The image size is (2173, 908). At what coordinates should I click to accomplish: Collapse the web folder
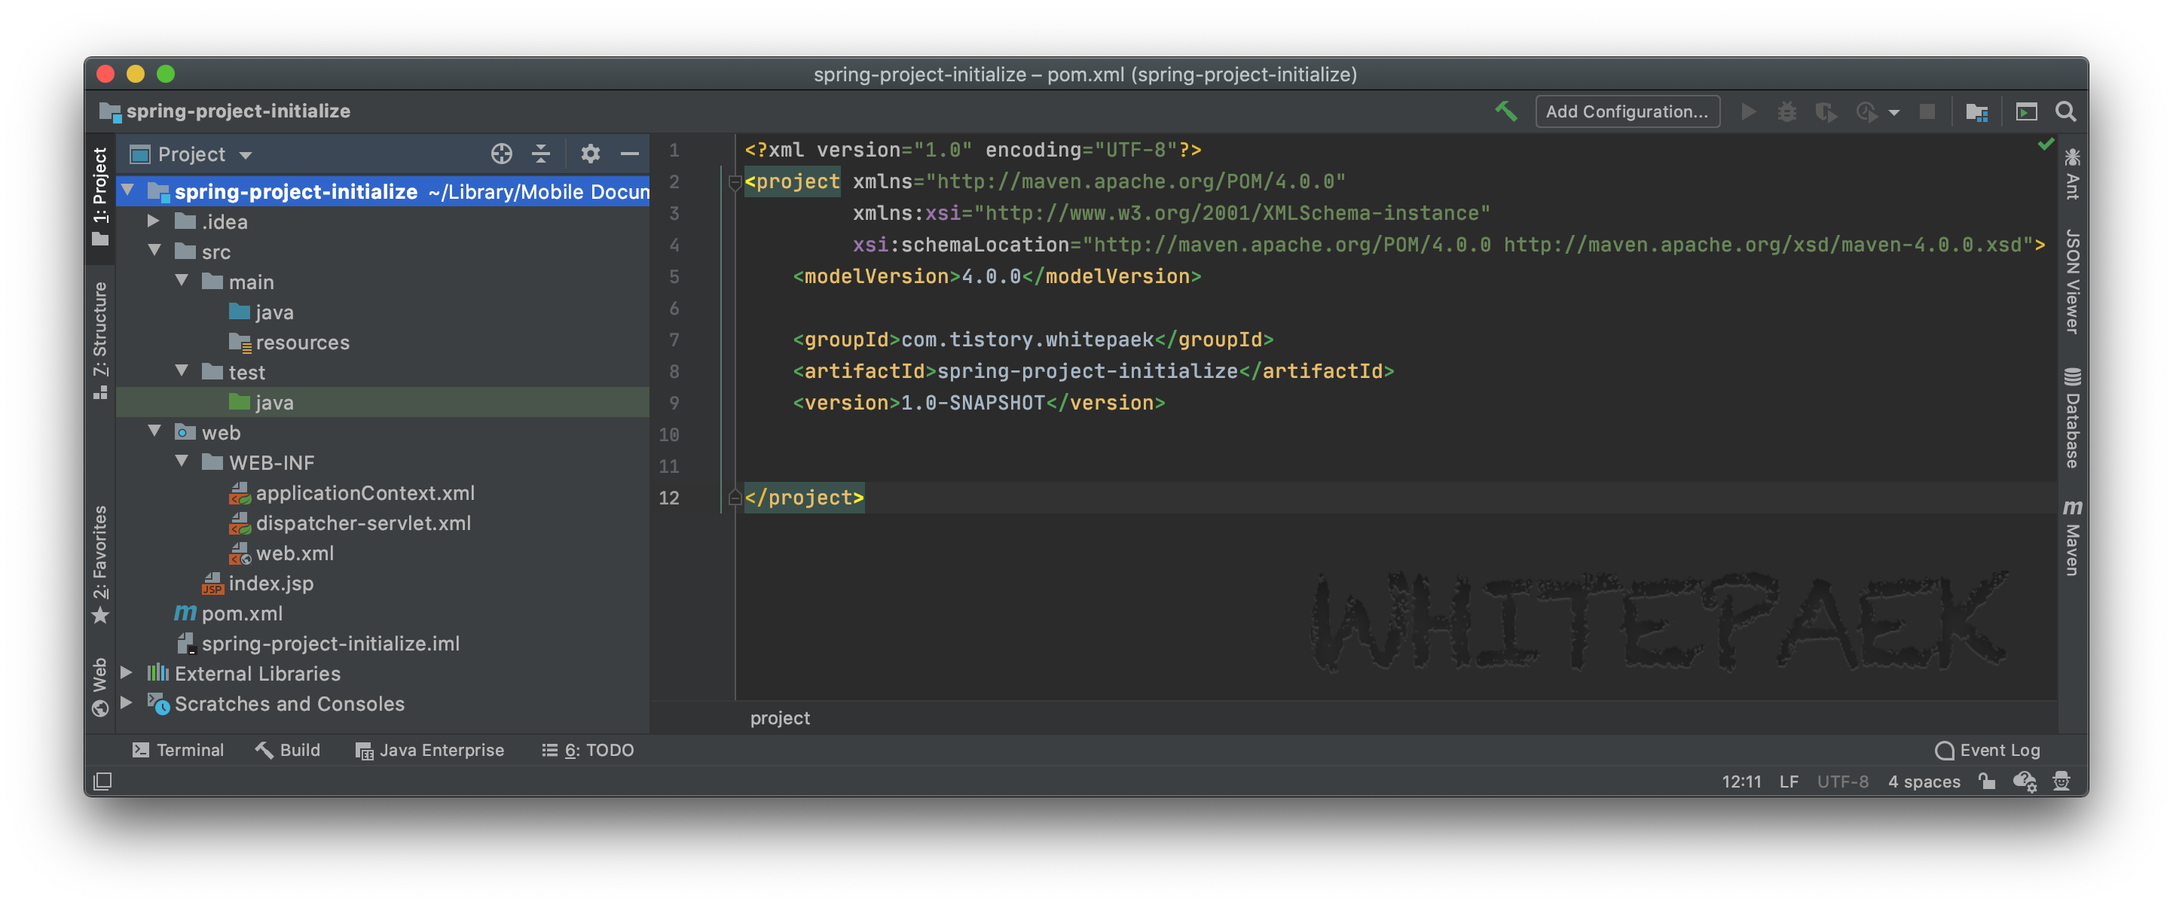coord(154,431)
